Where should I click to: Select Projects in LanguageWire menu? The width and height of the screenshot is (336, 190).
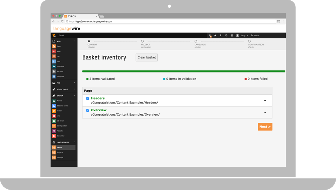(x=60, y=152)
